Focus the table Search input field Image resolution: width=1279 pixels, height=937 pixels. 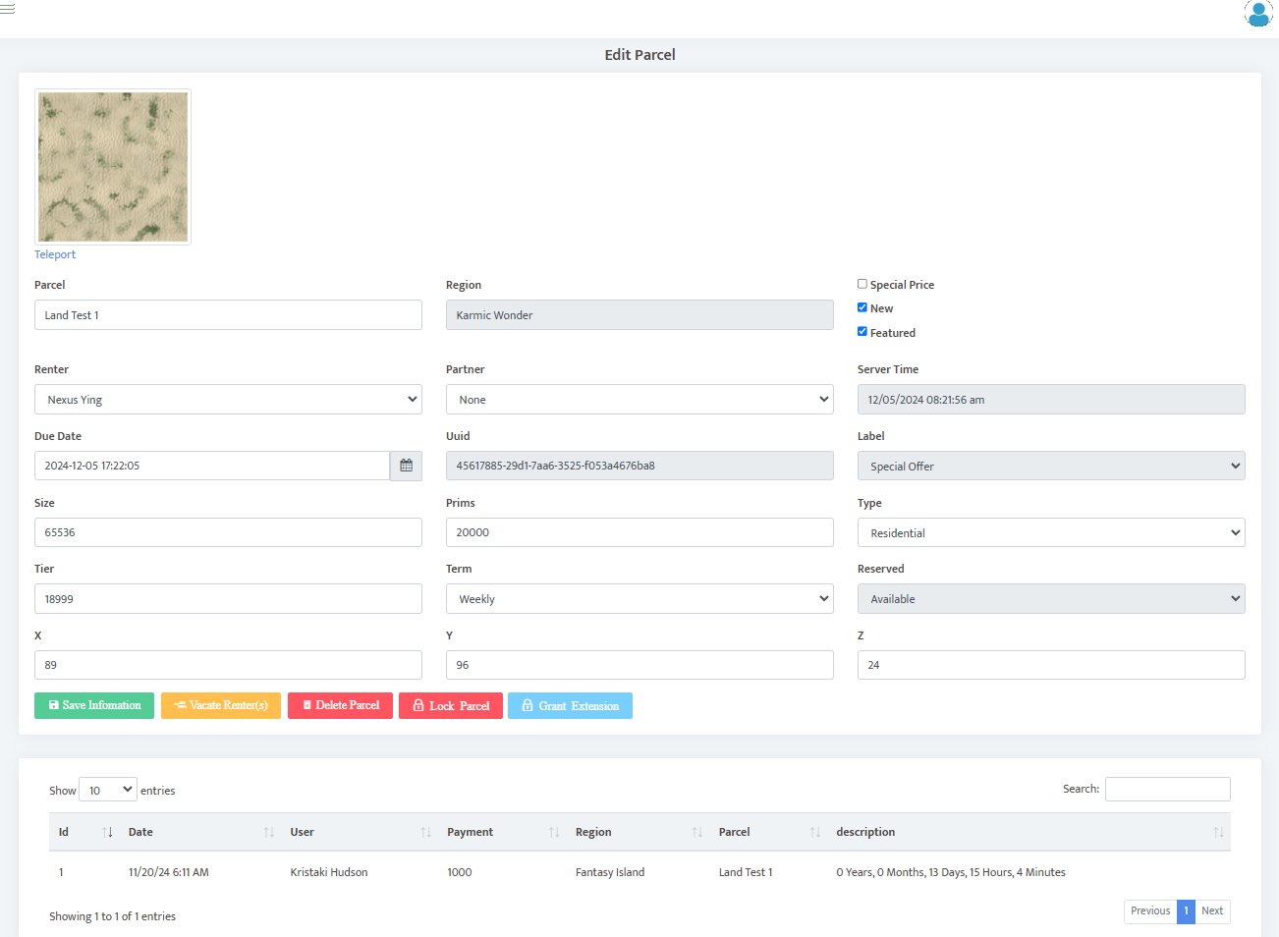[1167, 789]
